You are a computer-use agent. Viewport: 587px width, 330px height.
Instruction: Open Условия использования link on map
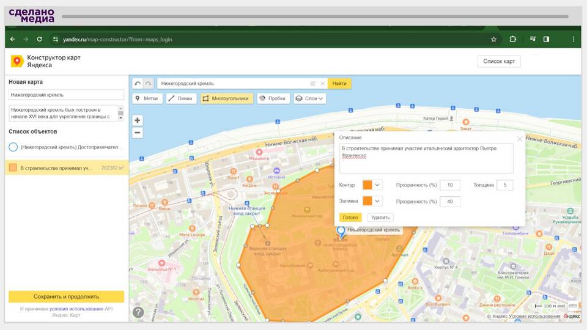534,316
